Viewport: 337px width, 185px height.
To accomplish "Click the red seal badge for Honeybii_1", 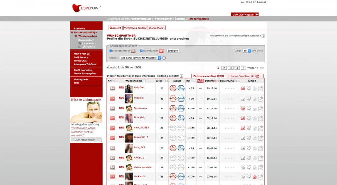I will 173,118.
